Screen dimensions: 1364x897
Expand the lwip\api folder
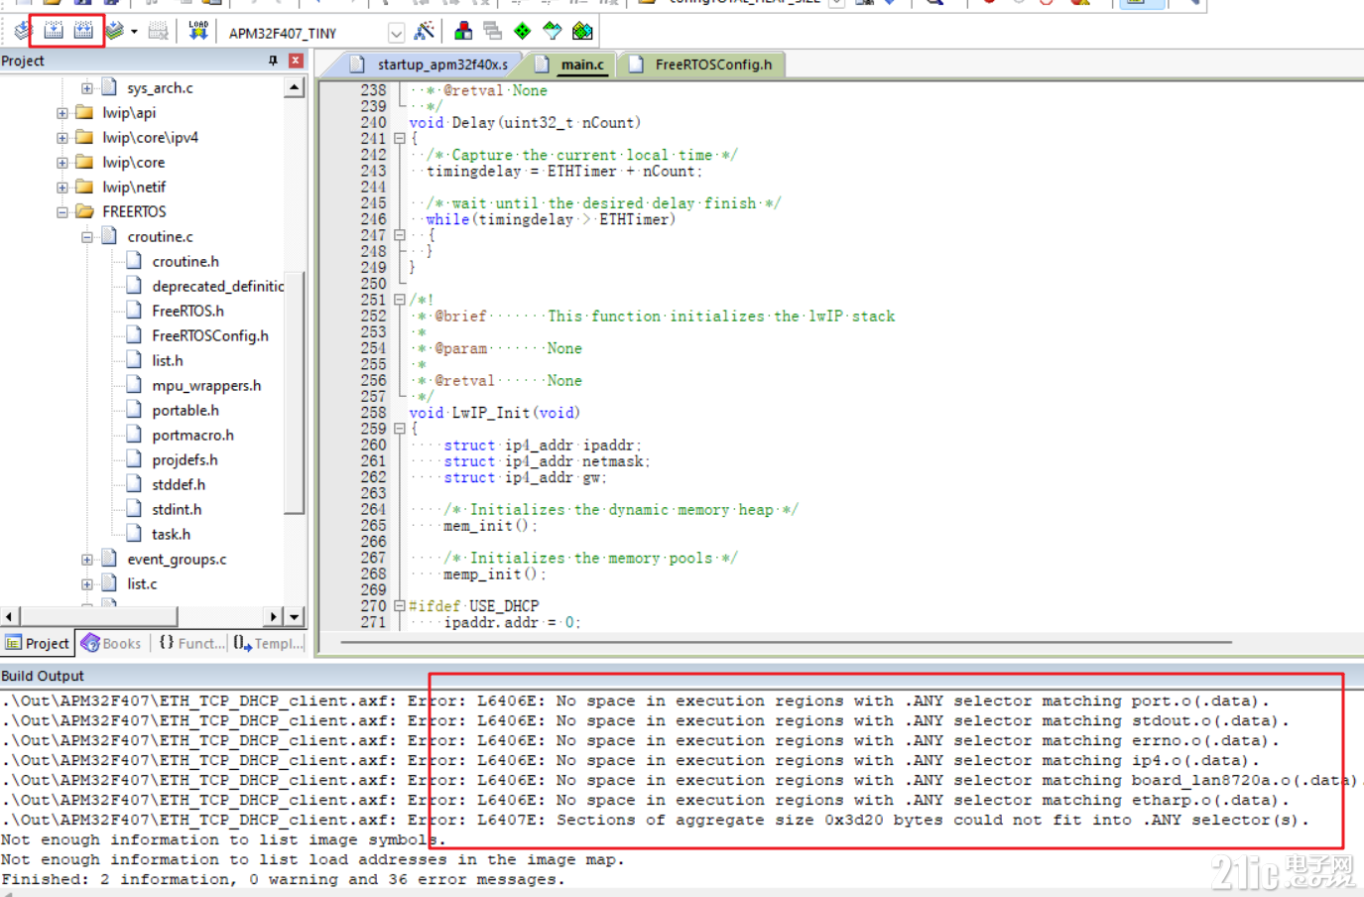coord(61,112)
